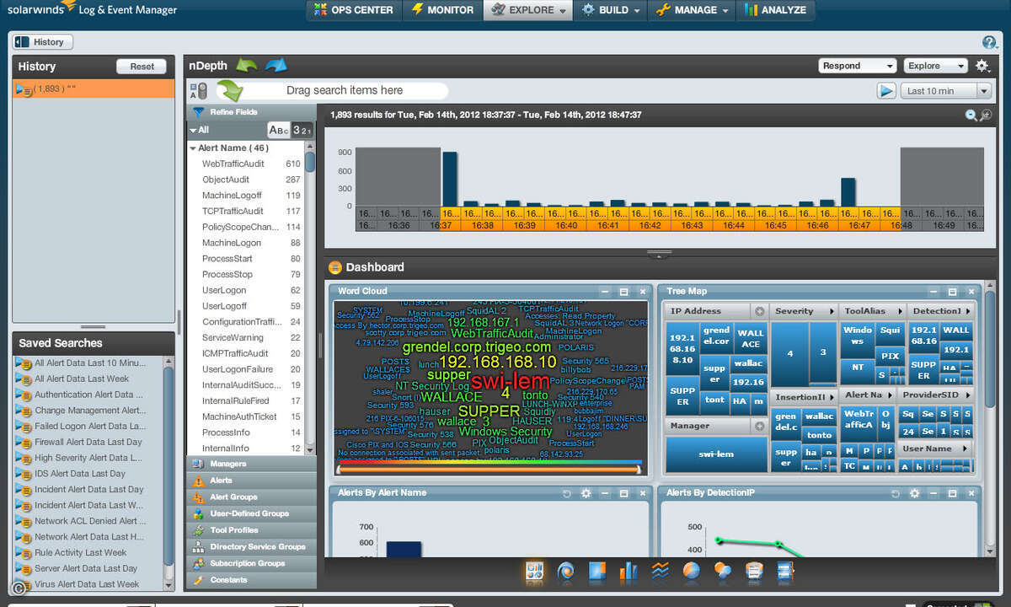
Task: Click the help question mark icon
Action: coord(990,42)
